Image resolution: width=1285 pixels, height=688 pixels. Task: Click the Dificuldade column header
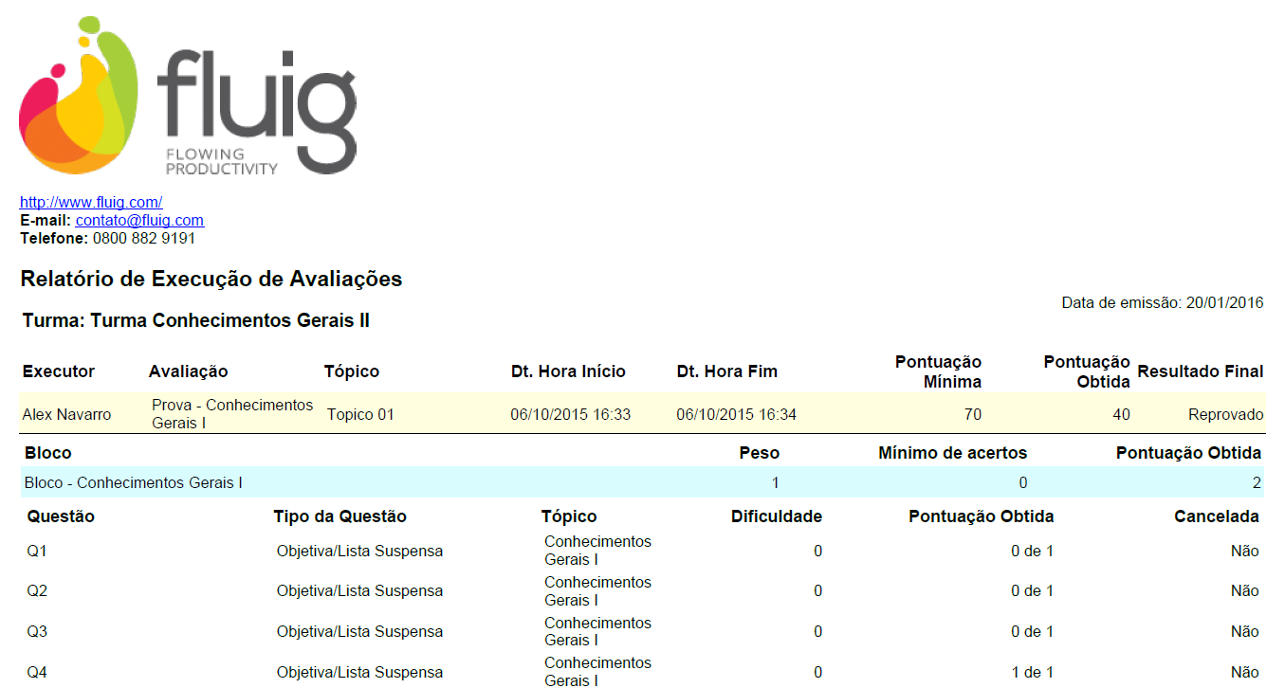click(777, 516)
